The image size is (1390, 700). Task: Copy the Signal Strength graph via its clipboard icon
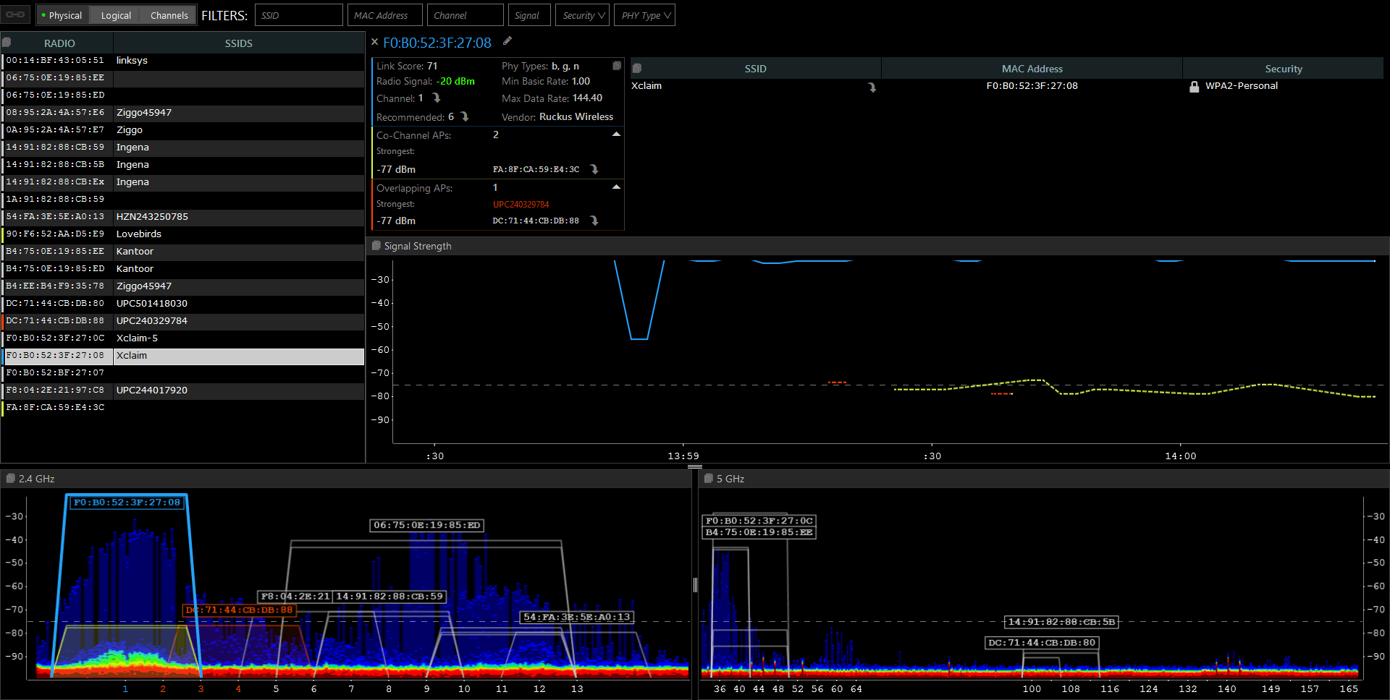click(x=376, y=246)
